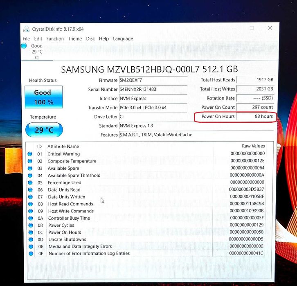The height and width of the screenshot is (286, 297).
Task: Click the Power On Hours value 88 hours
Action: pyautogui.click(x=255, y=116)
